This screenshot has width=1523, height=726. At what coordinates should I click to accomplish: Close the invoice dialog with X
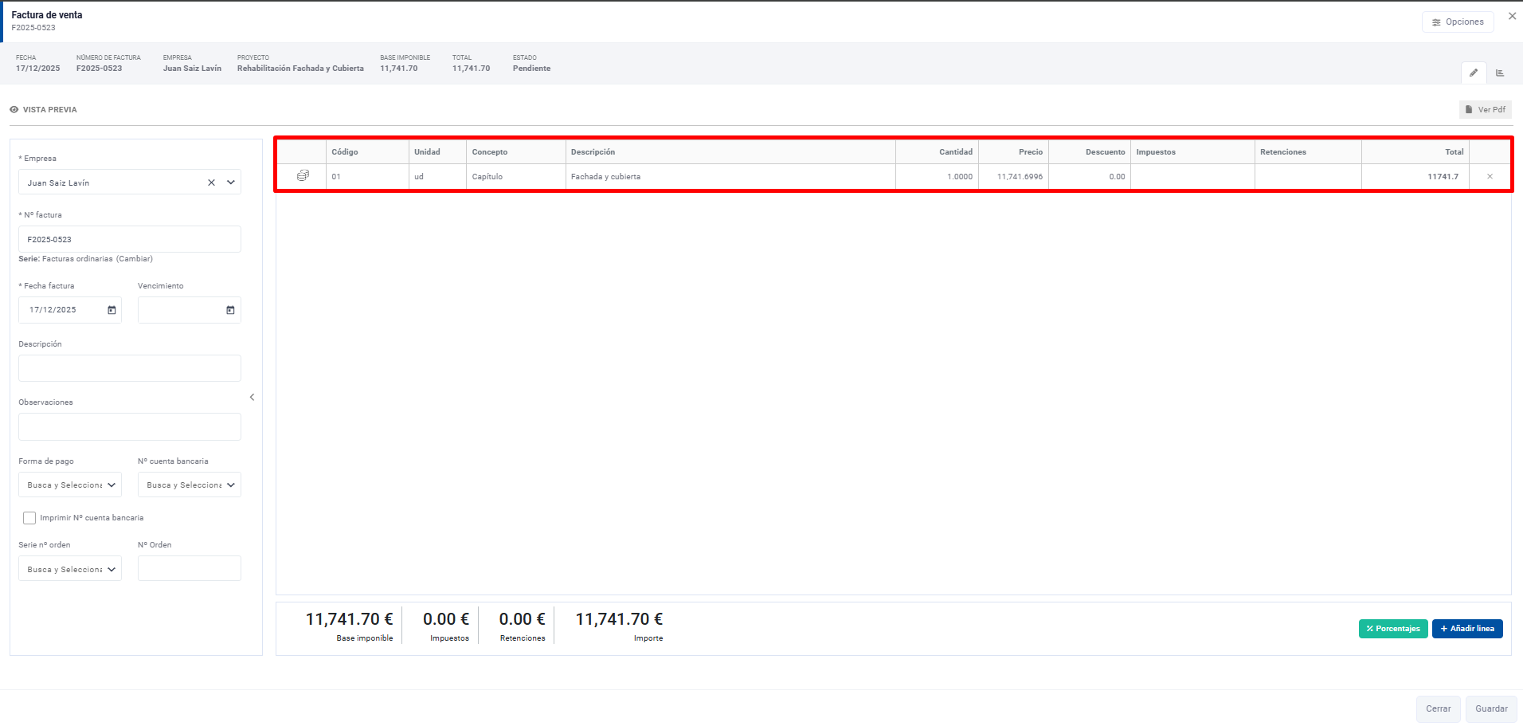tap(1512, 16)
